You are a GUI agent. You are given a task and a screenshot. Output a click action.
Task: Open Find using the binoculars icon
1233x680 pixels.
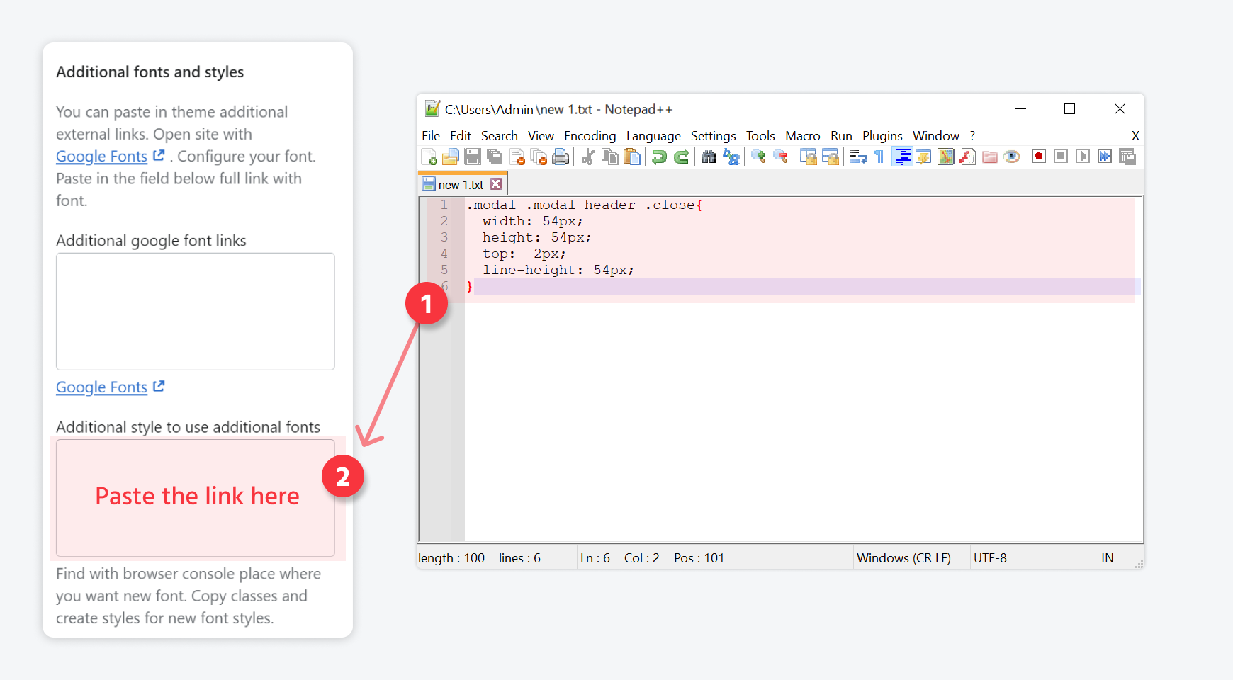709,157
